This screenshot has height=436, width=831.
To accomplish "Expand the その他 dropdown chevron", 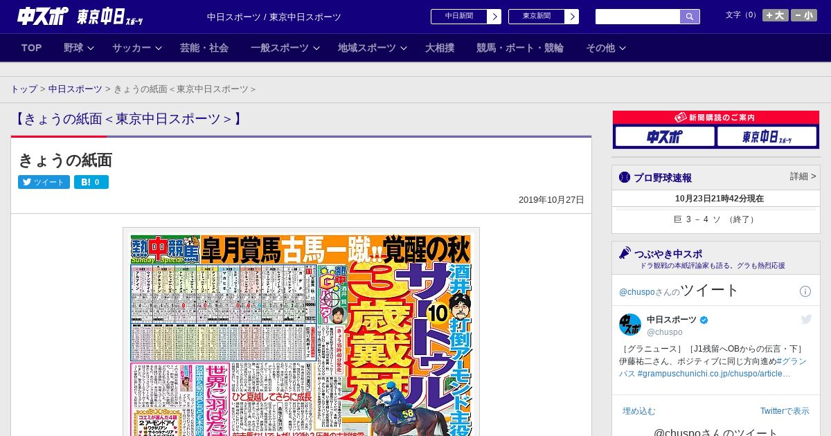I will pos(623,48).
